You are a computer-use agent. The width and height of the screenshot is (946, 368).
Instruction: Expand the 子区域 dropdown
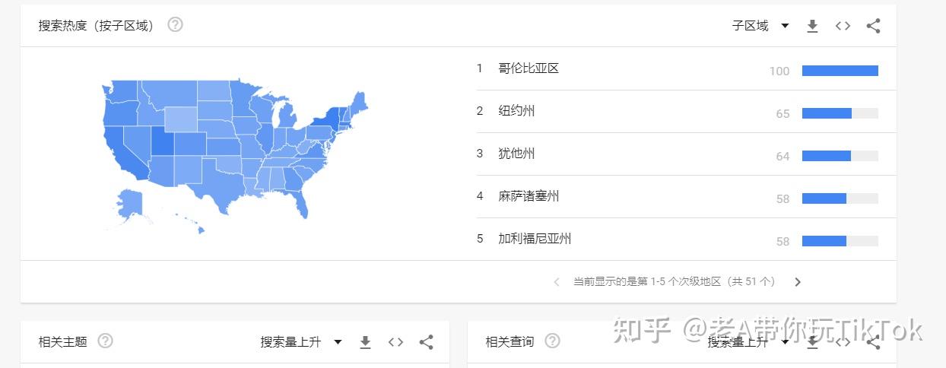coord(760,26)
